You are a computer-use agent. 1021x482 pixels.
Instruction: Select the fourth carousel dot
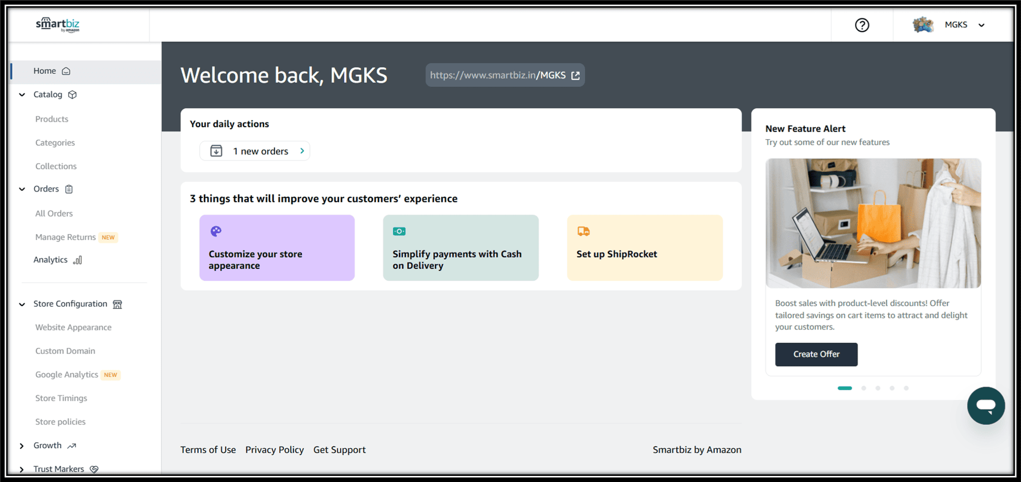click(x=892, y=388)
